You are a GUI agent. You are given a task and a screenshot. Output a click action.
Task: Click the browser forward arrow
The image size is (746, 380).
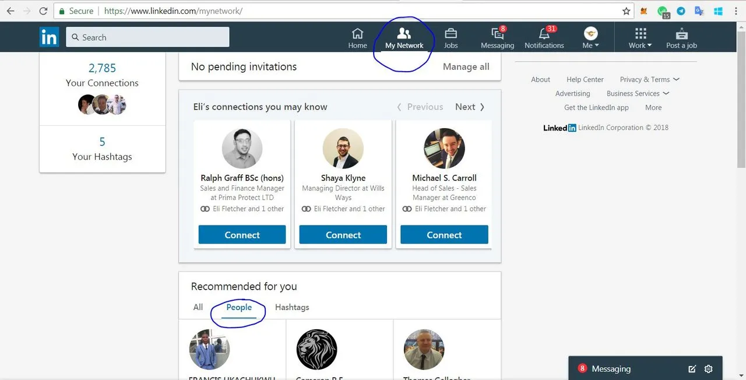[27, 11]
